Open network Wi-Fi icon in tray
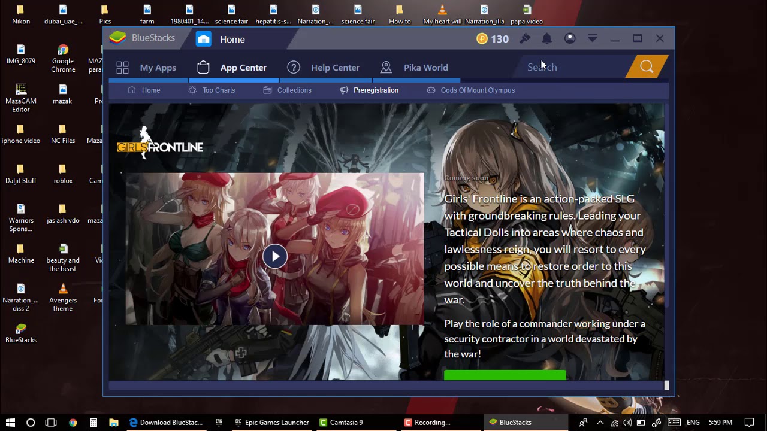This screenshot has width=767, height=431. [613, 422]
